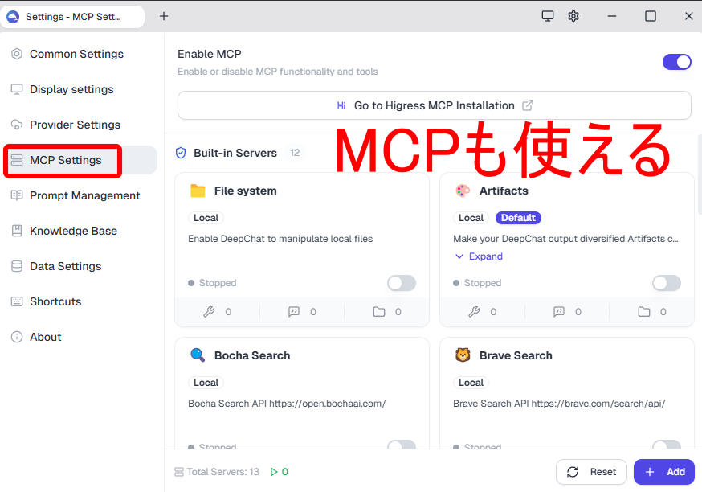Click the Local tag on Brave Search
Viewport: 702px width, 492px height.
tap(471, 383)
